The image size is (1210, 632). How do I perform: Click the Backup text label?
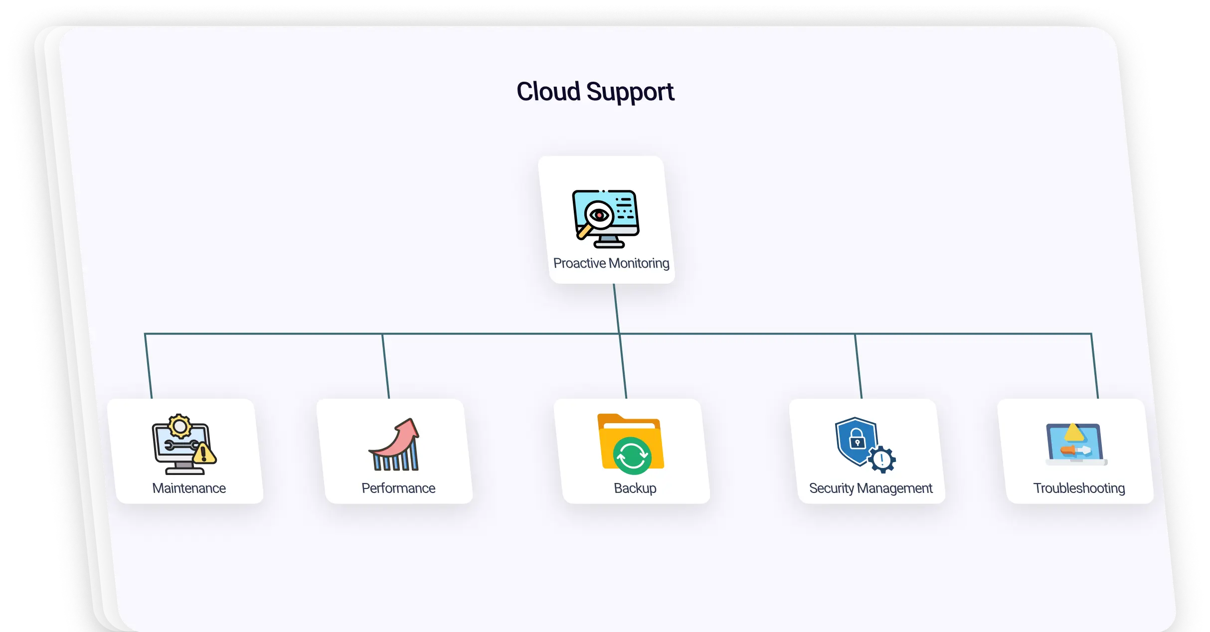tap(635, 488)
